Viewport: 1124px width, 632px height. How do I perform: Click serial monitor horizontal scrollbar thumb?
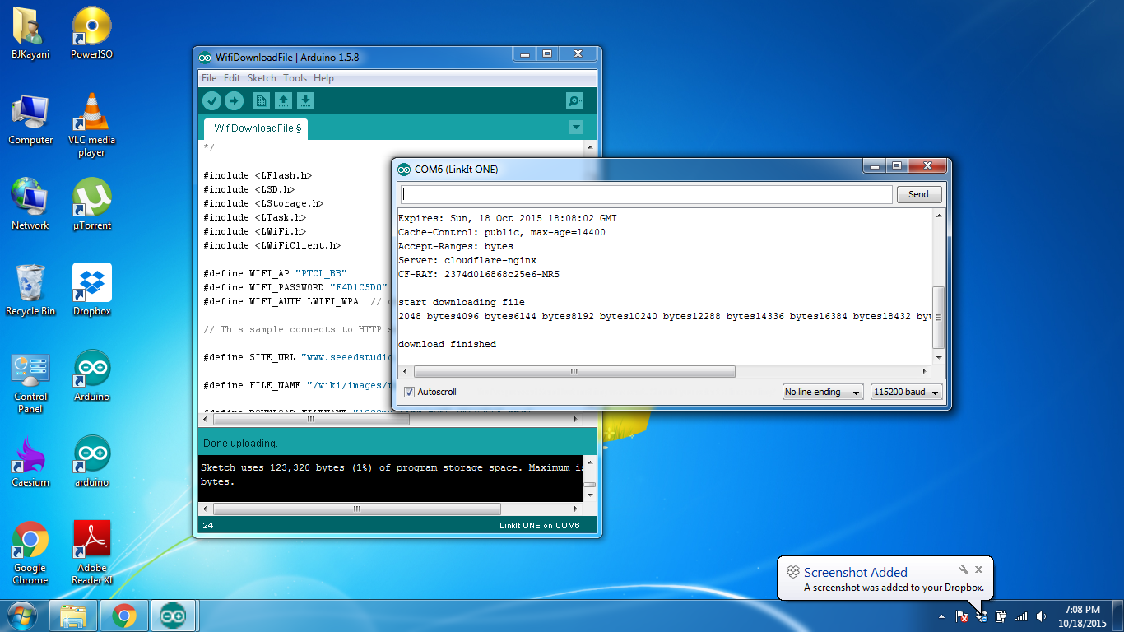(x=574, y=372)
